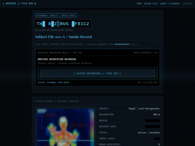Click the redacted THREAT LEVEL value block
Viewport: 195px width, 146px height.
(x=157, y=138)
